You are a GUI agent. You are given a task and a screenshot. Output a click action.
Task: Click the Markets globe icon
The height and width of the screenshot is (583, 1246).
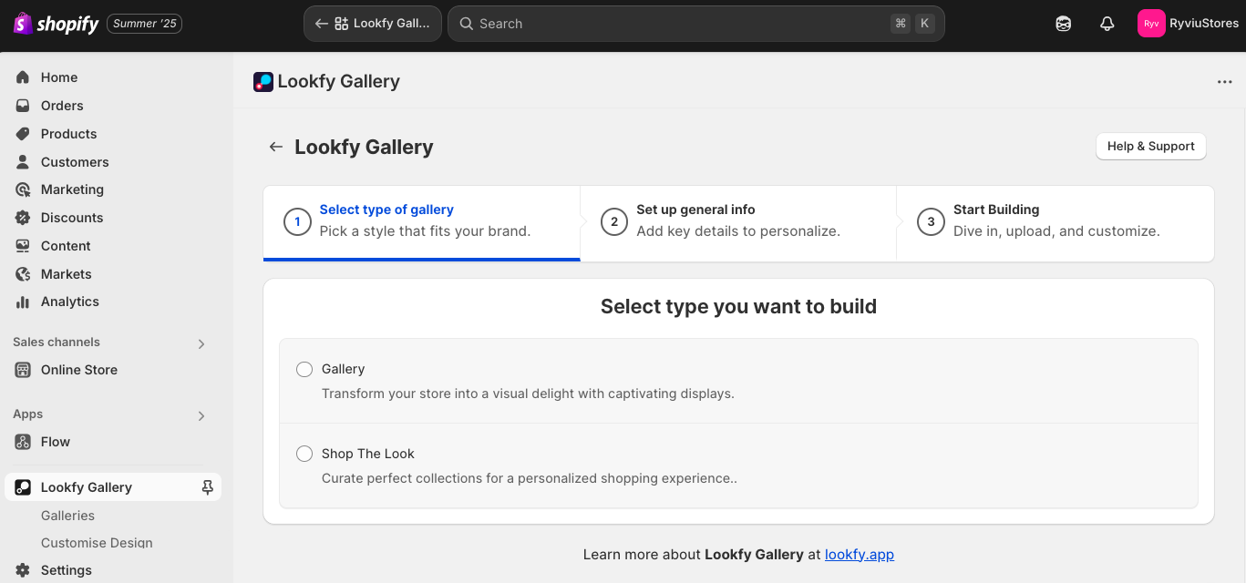tap(23, 274)
